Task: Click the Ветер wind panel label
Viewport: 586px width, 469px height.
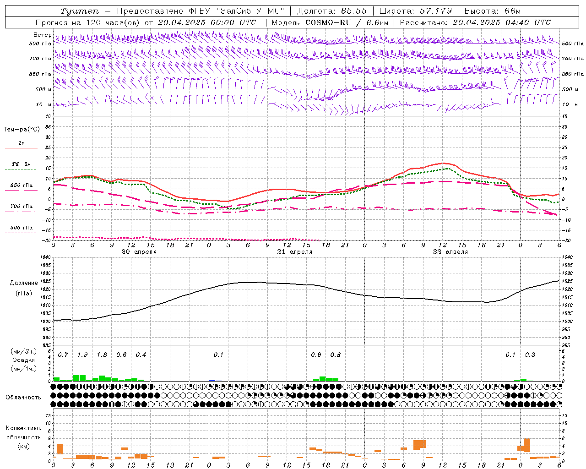Action: pos(42,35)
